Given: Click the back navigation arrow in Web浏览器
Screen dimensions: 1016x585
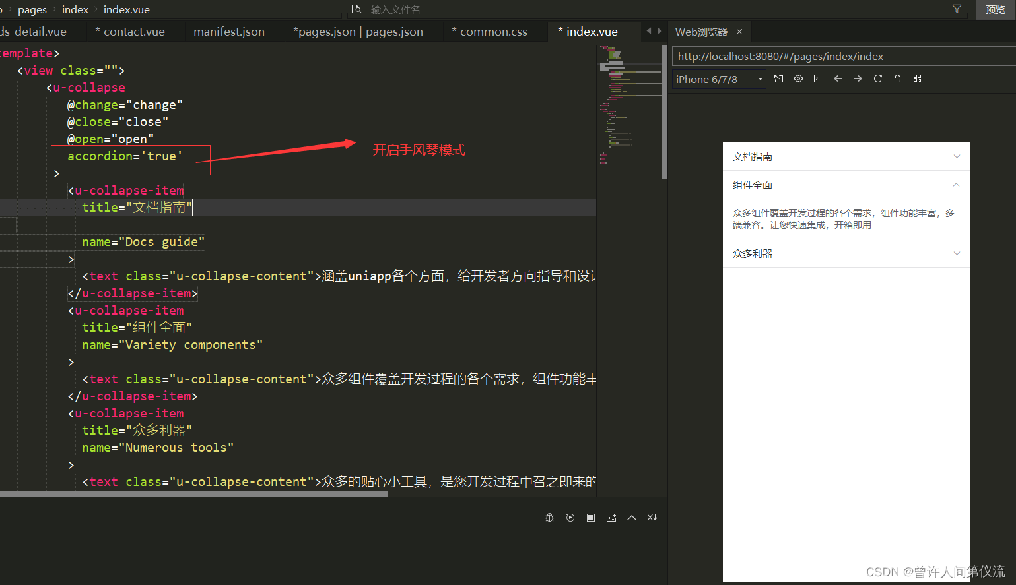Looking at the screenshot, I should point(838,78).
